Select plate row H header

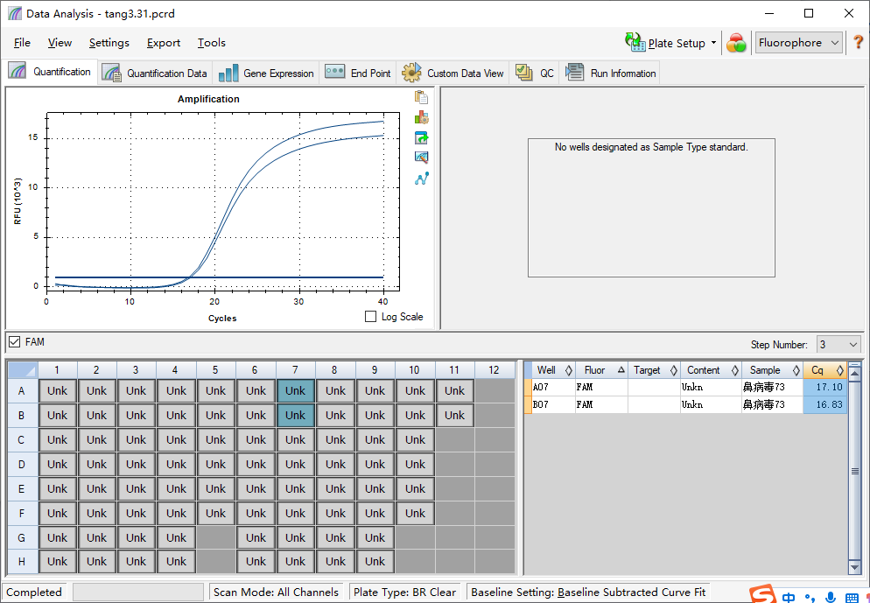pos(22,562)
